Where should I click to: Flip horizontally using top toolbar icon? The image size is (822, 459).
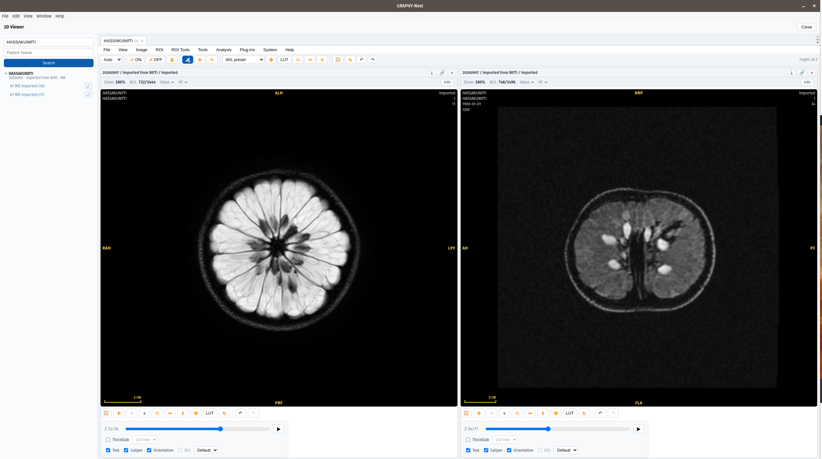tap(310, 60)
